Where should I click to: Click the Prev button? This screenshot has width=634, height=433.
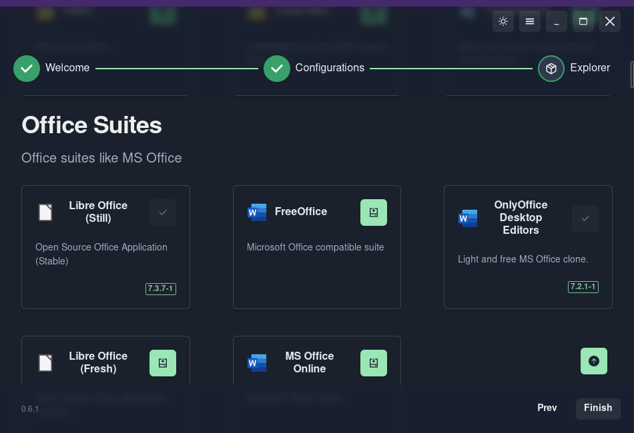click(547, 408)
